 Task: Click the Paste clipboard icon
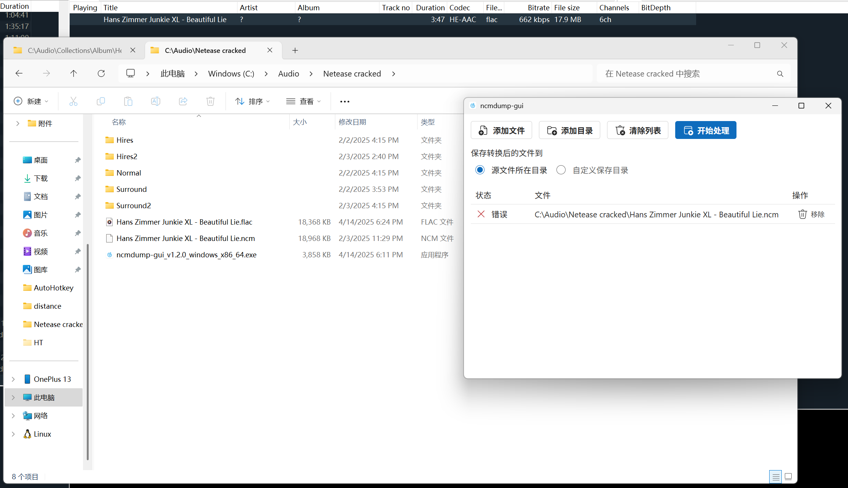tap(128, 101)
